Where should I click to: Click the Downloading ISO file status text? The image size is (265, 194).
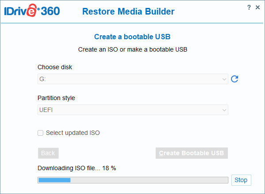77,168
